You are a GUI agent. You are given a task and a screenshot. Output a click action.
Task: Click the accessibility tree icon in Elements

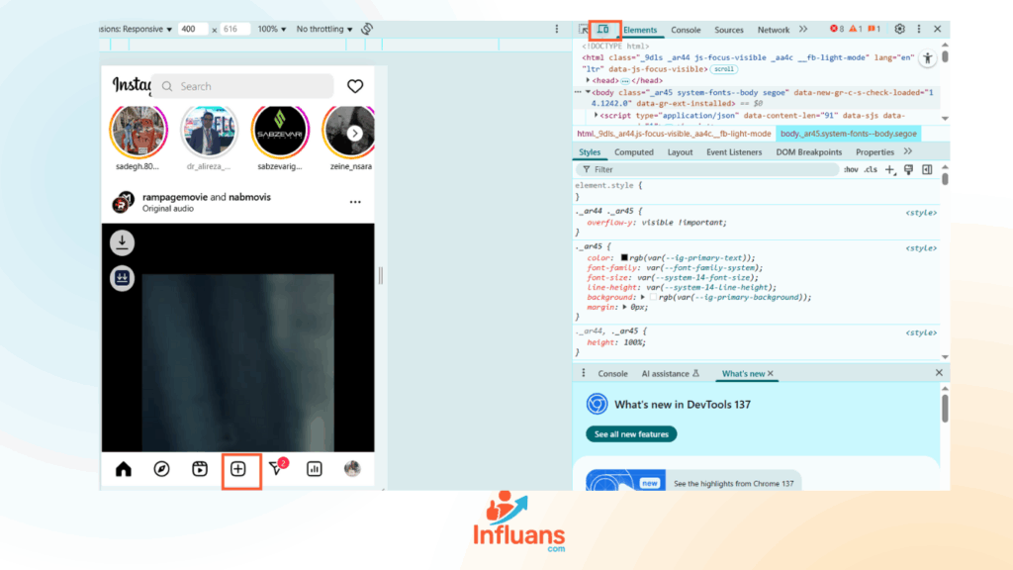928,58
